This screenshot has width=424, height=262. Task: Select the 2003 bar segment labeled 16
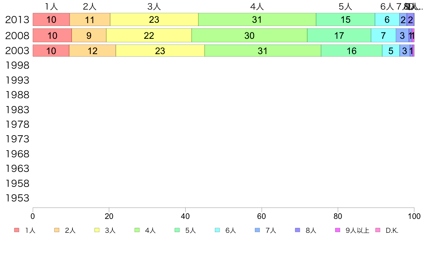pos(352,51)
